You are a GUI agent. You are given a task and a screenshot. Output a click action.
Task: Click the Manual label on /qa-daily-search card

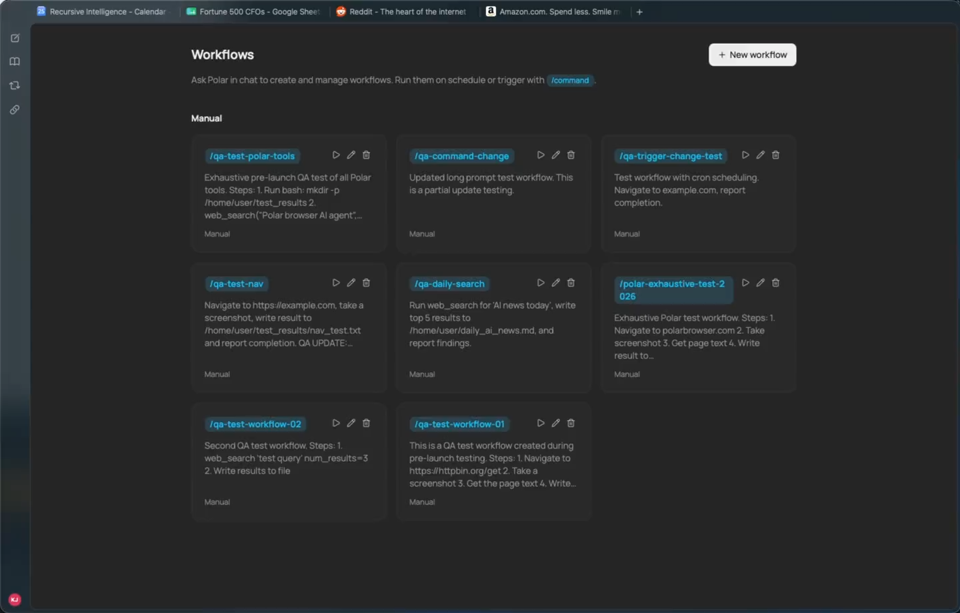click(x=422, y=374)
